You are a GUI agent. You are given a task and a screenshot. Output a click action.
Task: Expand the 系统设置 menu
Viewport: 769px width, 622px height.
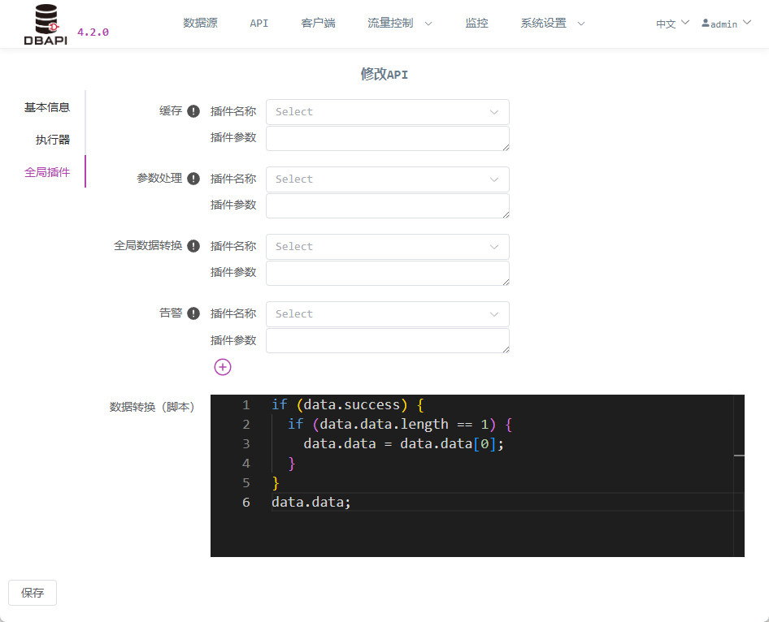coord(553,23)
